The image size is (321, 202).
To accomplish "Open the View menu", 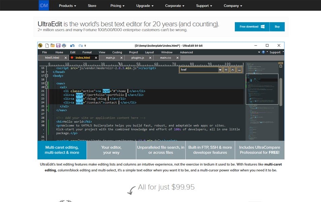I will [x=102, y=52].
